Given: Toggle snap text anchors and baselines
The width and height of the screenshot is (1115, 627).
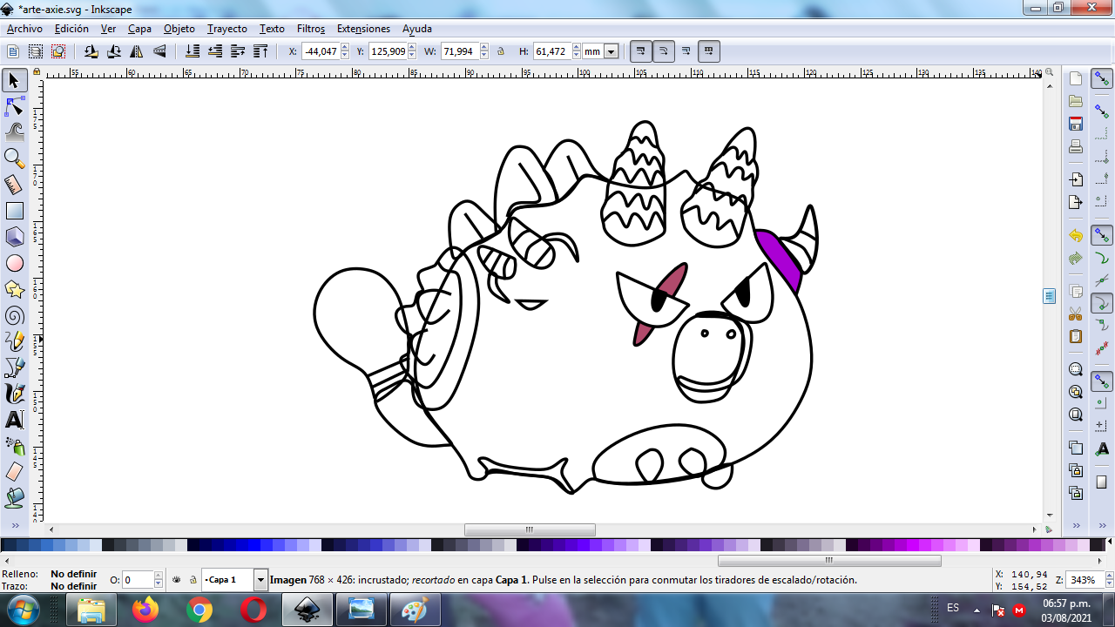Looking at the screenshot, I should point(1102,448).
